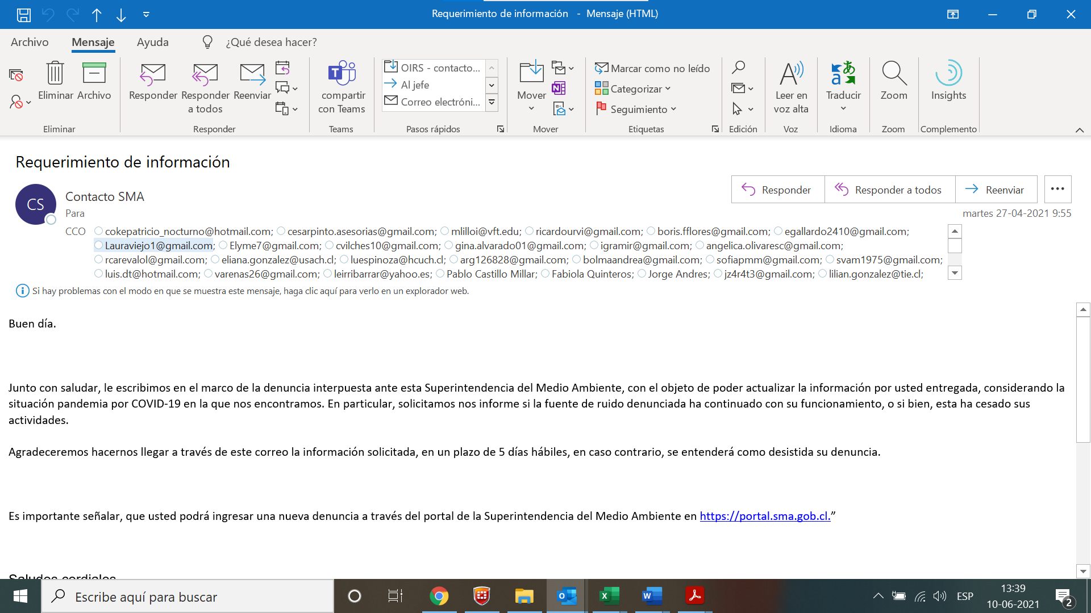Screen dimensions: 1091x613
Task: Click presence circle beside luis.dt@hotmail.com
Action: (99, 274)
